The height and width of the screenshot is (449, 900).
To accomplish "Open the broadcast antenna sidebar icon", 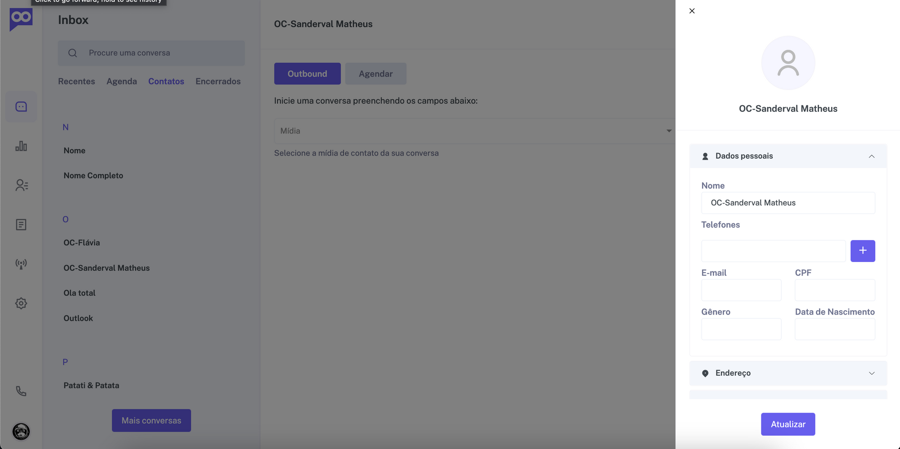I will [x=21, y=264].
